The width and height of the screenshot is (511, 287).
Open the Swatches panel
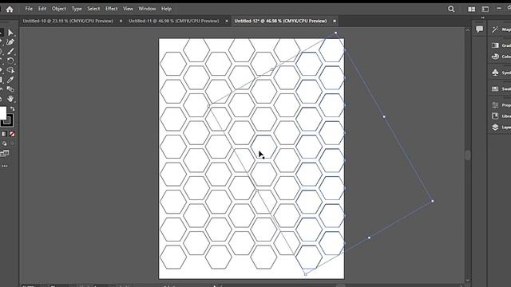[x=501, y=88]
